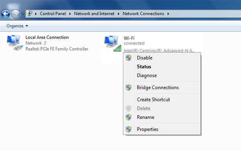Open the Control Panel breadcrumb

pyautogui.click(x=53, y=14)
